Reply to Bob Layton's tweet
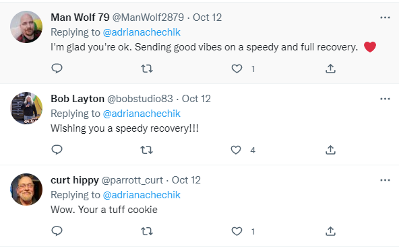Screen dimensions: 399x248 tap(57, 150)
